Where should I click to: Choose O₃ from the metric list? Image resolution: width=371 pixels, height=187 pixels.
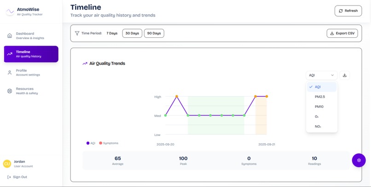pyautogui.click(x=322, y=117)
